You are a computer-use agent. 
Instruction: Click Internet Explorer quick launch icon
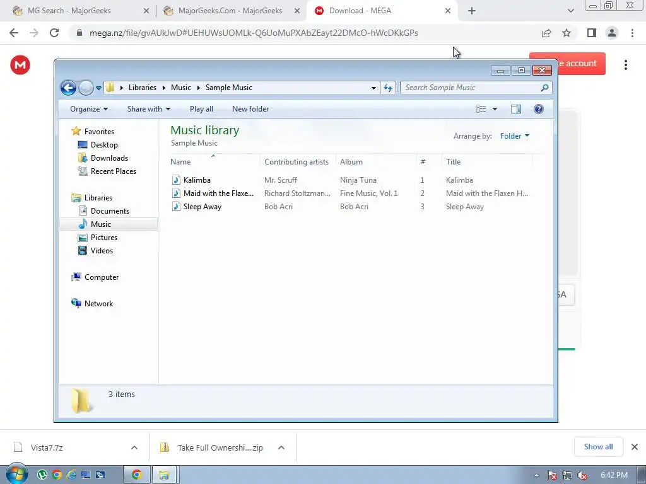pos(71,475)
